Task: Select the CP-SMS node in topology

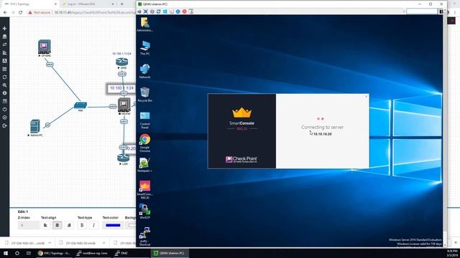Action: click(45, 47)
